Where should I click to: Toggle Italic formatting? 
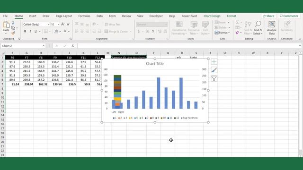30,31
